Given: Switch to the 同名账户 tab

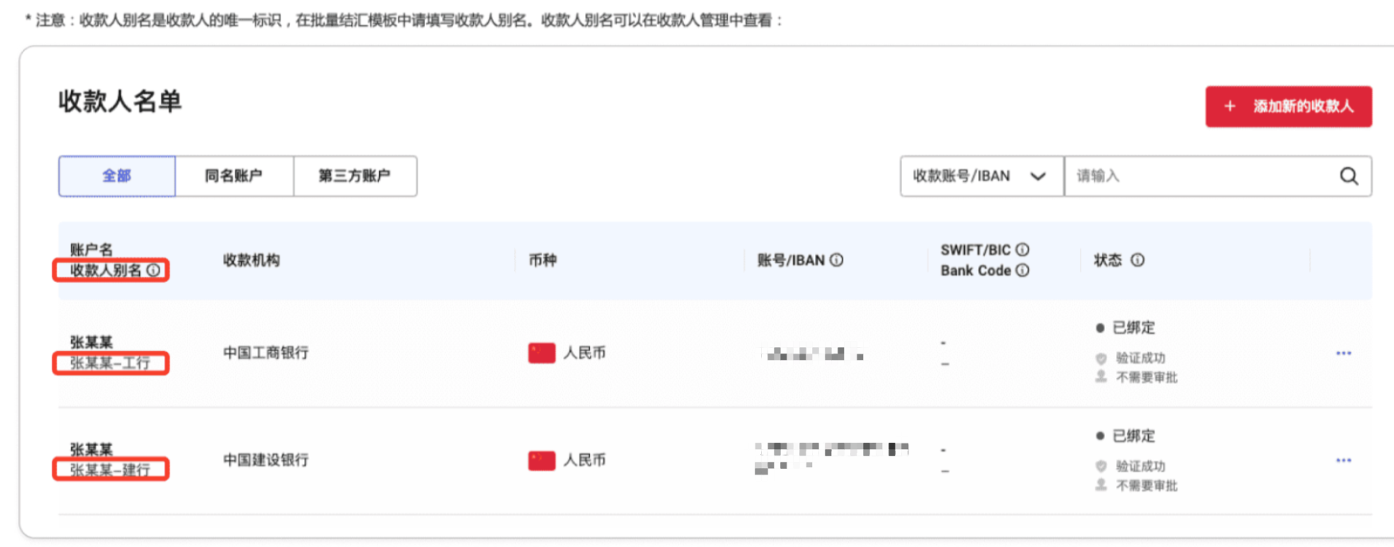Looking at the screenshot, I should [235, 176].
